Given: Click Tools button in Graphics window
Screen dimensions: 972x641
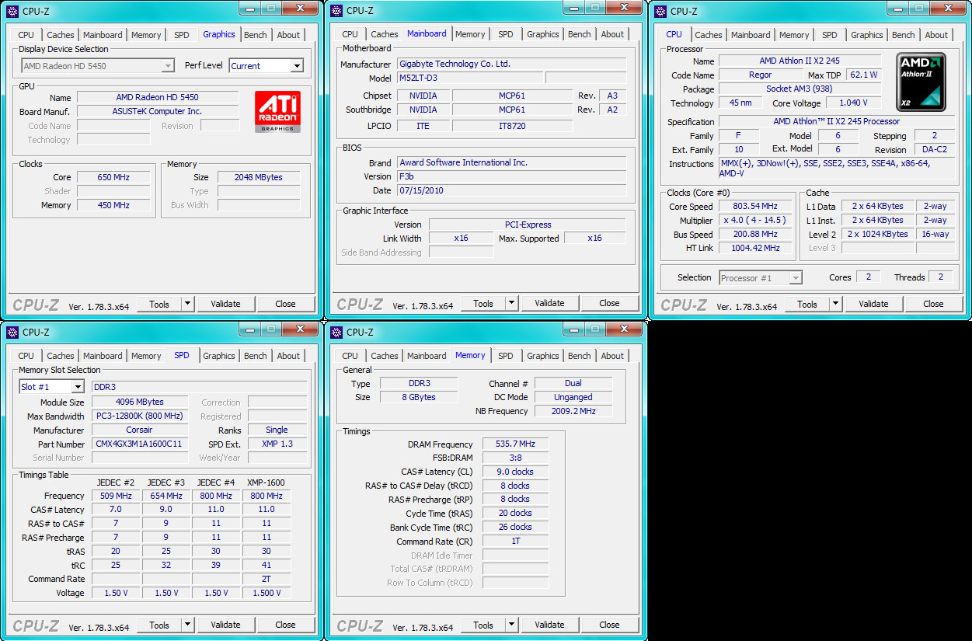Looking at the screenshot, I should [x=159, y=304].
